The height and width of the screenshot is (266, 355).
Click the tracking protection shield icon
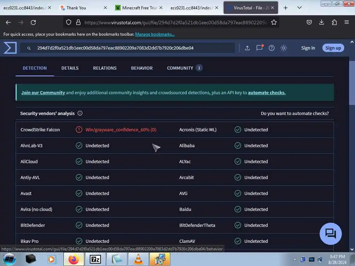tap(69, 22)
